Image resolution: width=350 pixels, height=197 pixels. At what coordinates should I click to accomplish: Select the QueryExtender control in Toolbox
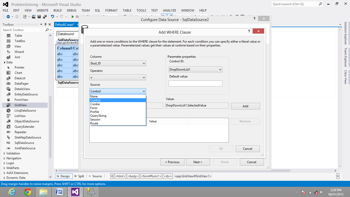tap(25, 127)
